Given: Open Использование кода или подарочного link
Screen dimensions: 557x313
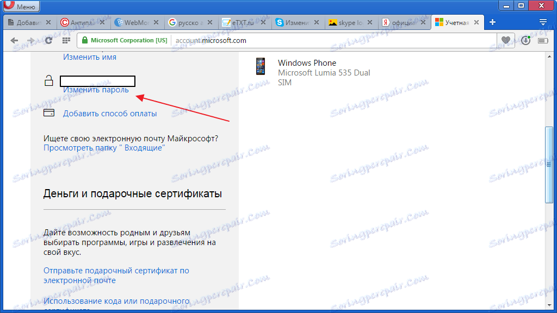Looking at the screenshot, I should 116,301.
